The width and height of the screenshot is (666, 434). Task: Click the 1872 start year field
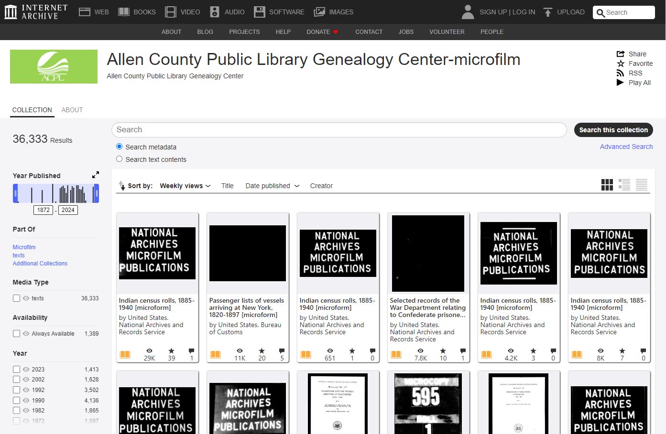click(44, 210)
